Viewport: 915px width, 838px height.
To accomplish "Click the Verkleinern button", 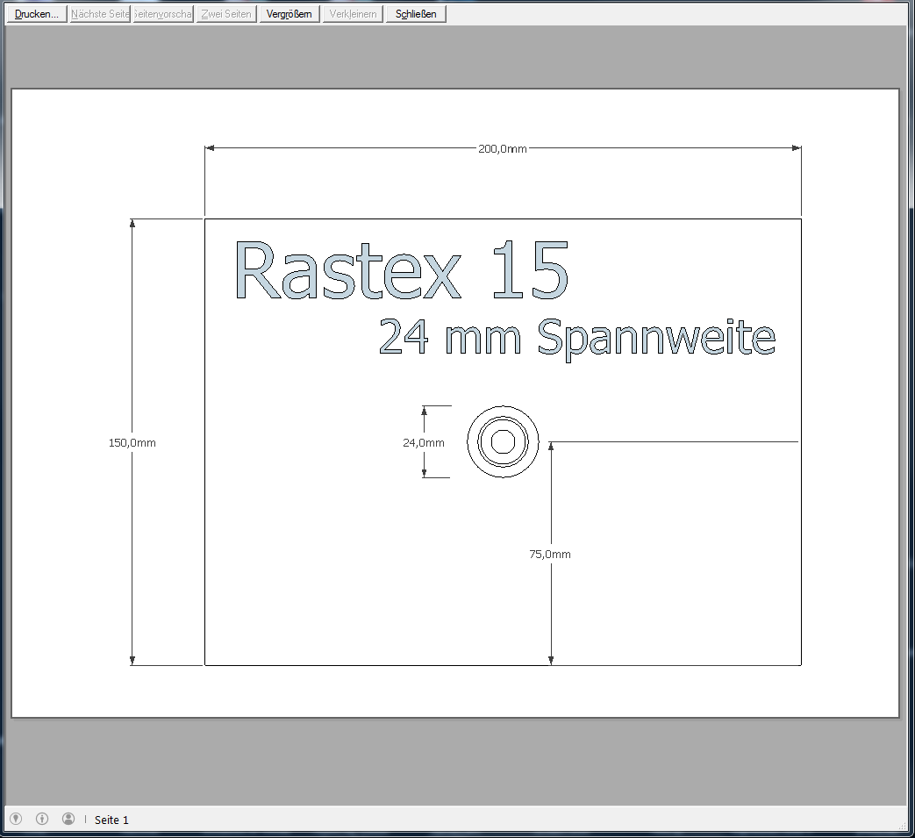I will coord(353,14).
